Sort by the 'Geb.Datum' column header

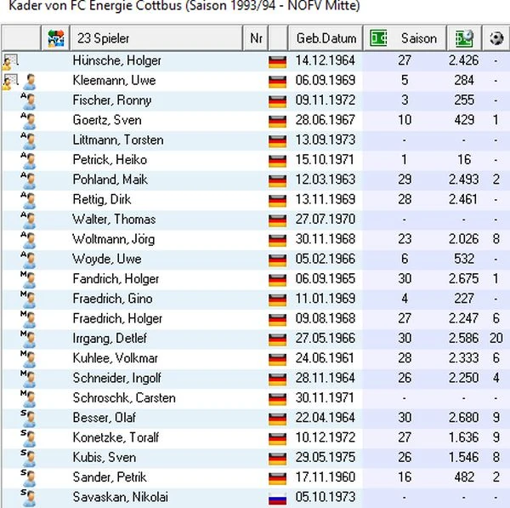pyautogui.click(x=326, y=38)
